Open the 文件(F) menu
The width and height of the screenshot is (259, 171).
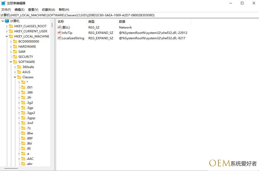[x=6, y=9]
